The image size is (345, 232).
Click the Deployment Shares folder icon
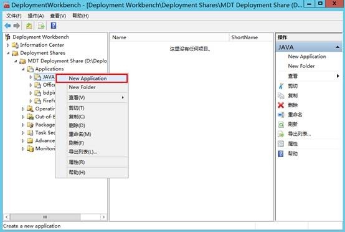pyautogui.click(x=15, y=53)
